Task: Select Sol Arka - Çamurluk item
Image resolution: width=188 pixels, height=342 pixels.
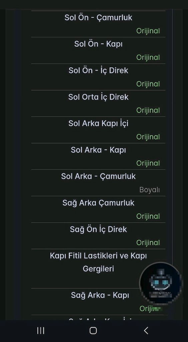Action: coord(98,183)
